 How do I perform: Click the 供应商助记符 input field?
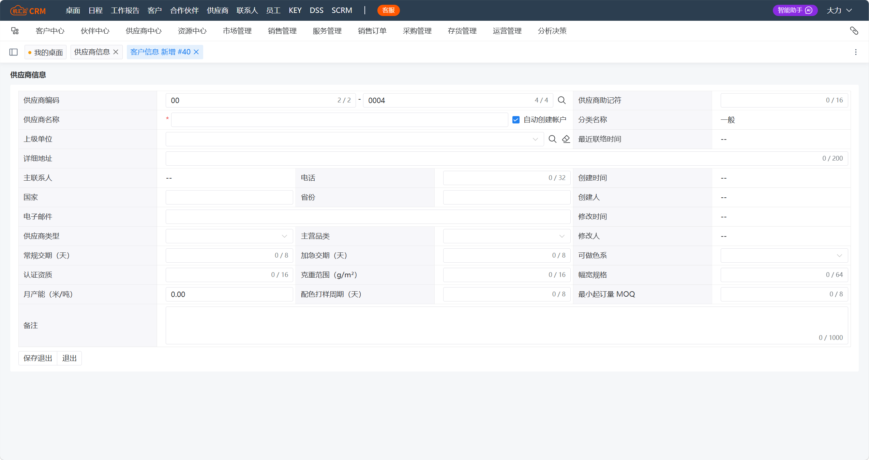pyautogui.click(x=784, y=100)
